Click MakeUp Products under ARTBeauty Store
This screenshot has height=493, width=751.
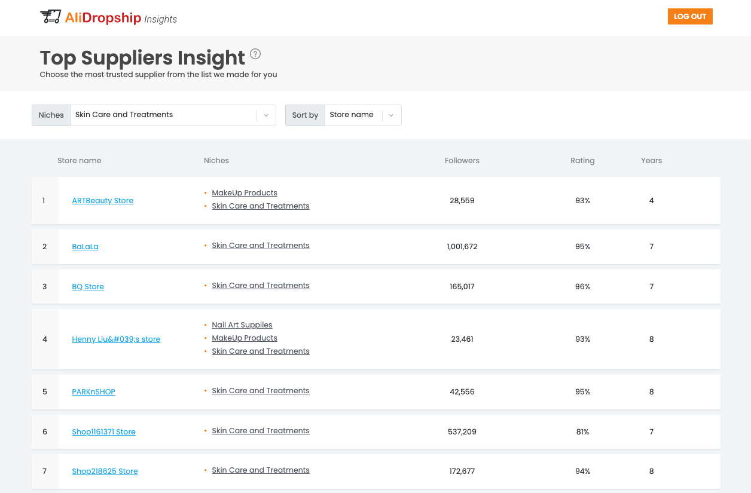pos(245,193)
